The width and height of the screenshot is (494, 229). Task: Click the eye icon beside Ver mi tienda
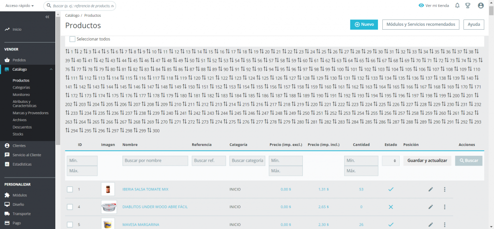click(x=421, y=5)
